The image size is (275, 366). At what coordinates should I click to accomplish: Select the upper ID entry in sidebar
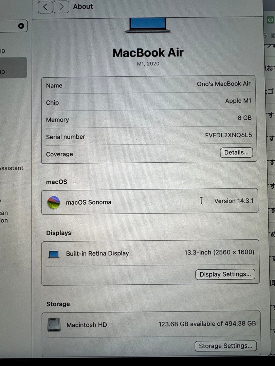coord(4,51)
